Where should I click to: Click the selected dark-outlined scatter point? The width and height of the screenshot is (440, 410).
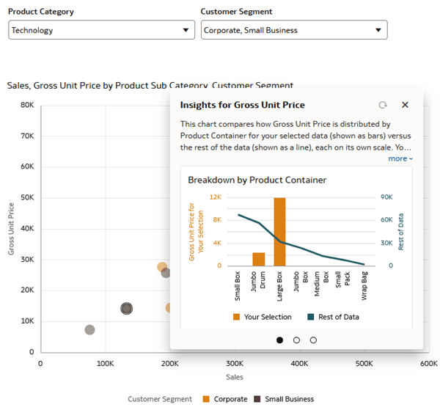tap(126, 309)
